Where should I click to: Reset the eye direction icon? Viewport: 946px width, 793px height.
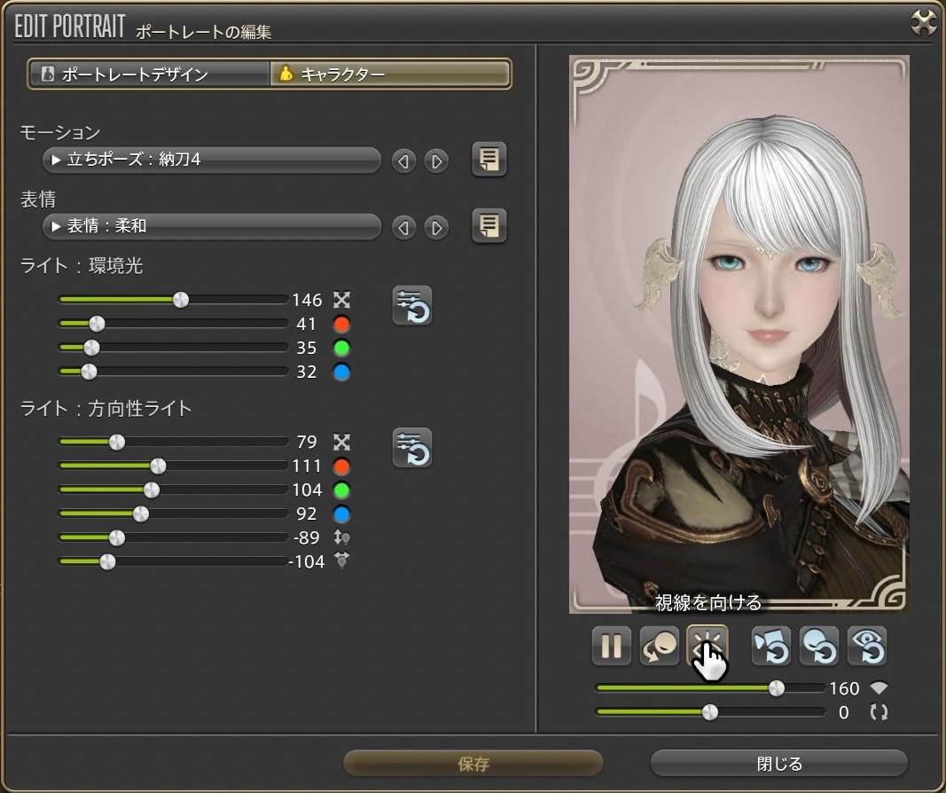pos(866,646)
